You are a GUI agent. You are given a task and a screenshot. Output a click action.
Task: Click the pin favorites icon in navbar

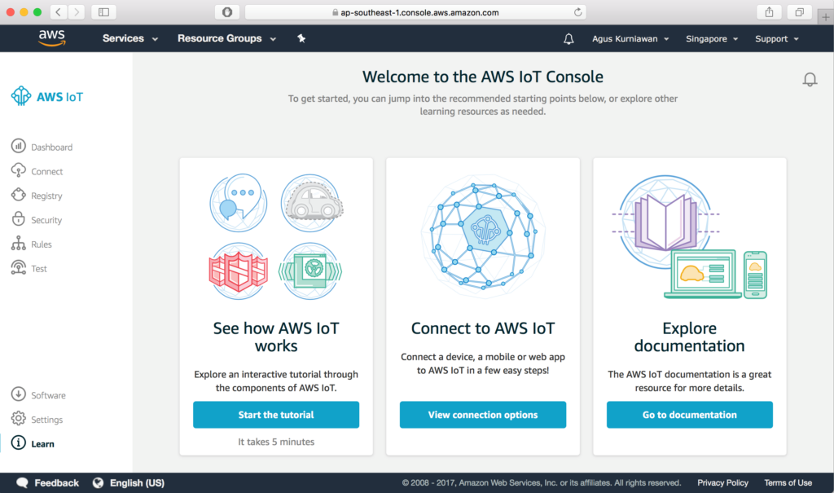pos(301,38)
